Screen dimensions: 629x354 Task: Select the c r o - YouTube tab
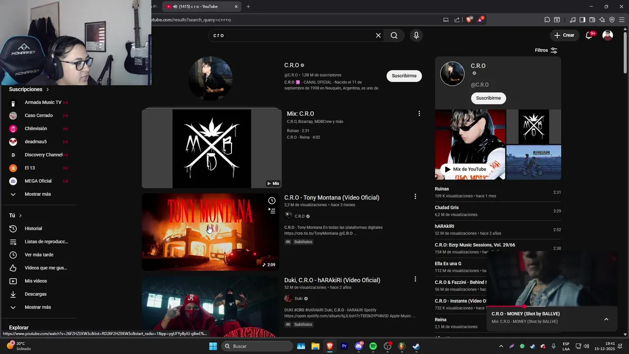point(202,6)
